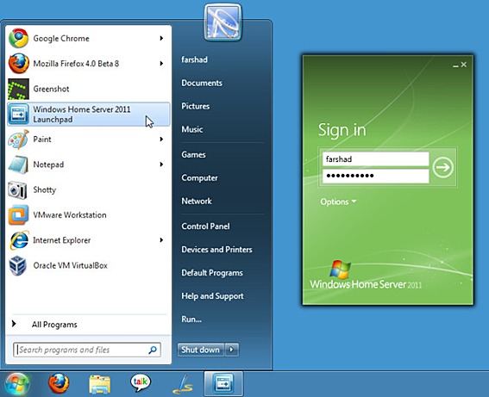Open Help and Support
The height and width of the screenshot is (397, 489).
tap(212, 295)
